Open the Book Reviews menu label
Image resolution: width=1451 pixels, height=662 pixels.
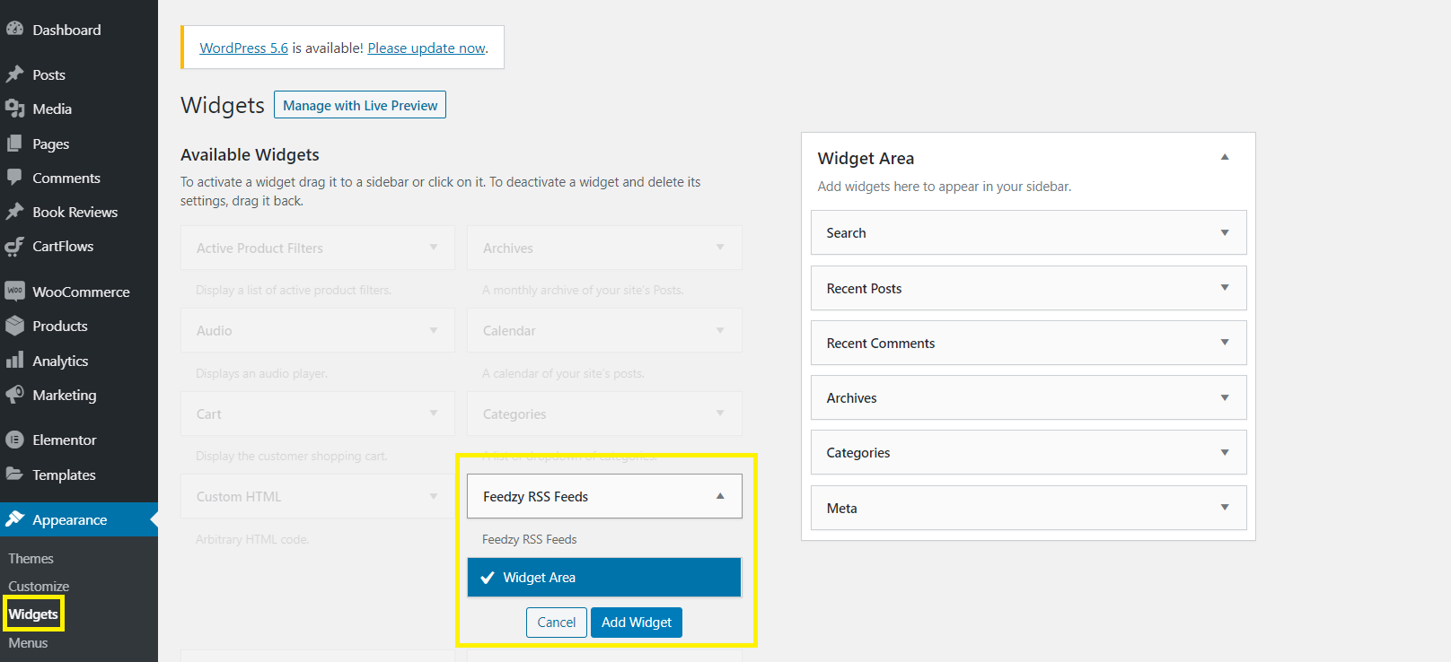click(75, 212)
